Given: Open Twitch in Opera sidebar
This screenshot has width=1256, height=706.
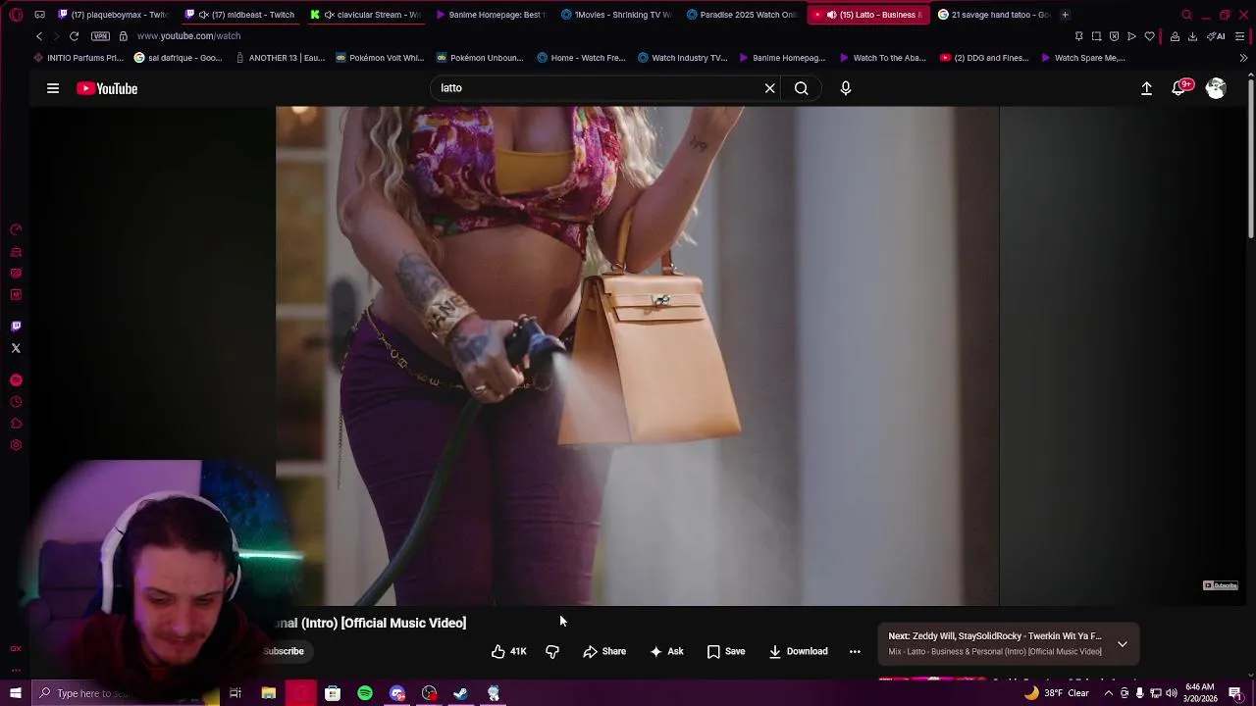Looking at the screenshot, I should (x=16, y=327).
